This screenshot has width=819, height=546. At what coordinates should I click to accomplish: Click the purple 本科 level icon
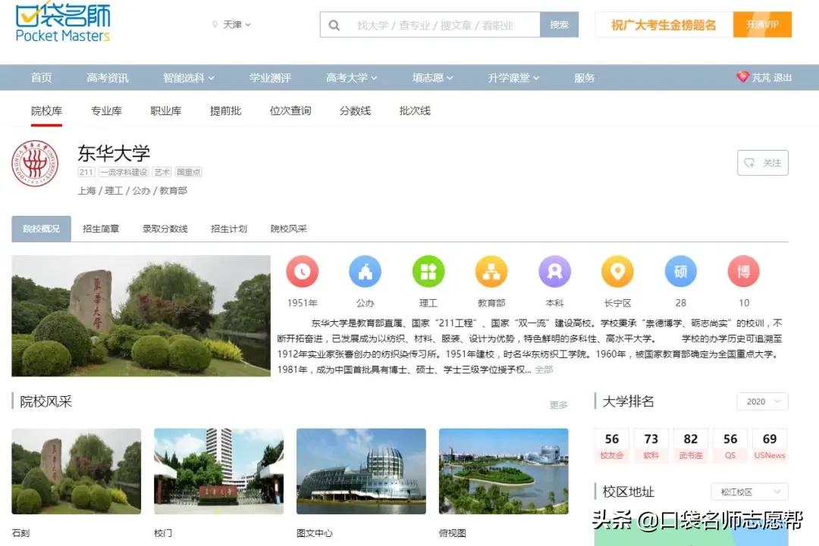click(x=554, y=273)
